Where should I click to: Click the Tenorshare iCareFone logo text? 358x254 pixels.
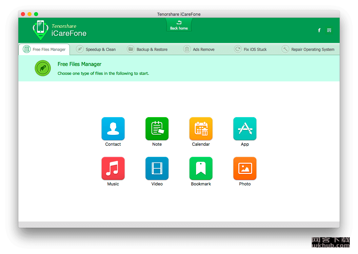pos(69,30)
